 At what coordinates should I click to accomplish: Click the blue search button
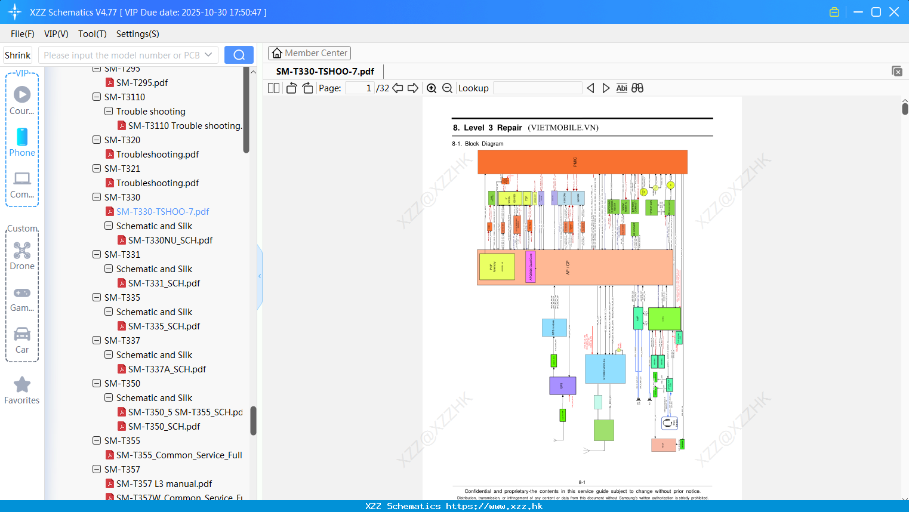pyautogui.click(x=239, y=55)
